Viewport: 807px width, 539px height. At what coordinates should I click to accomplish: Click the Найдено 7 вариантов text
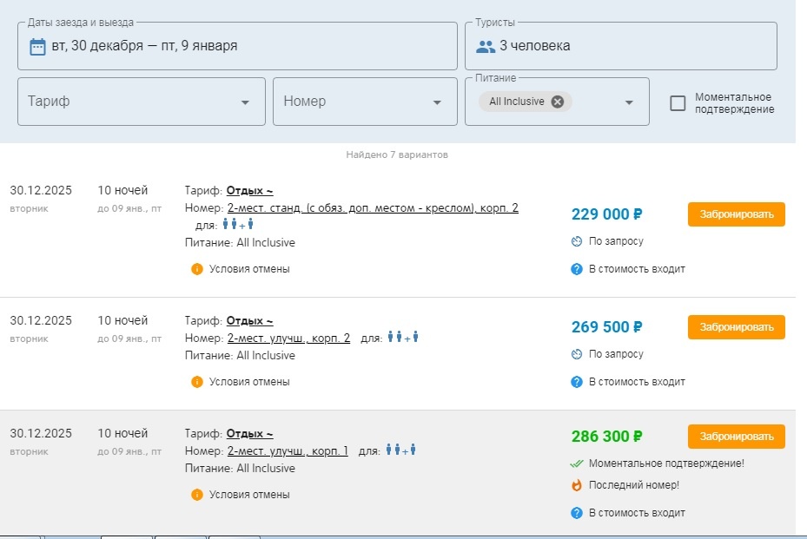click(397, 154)
